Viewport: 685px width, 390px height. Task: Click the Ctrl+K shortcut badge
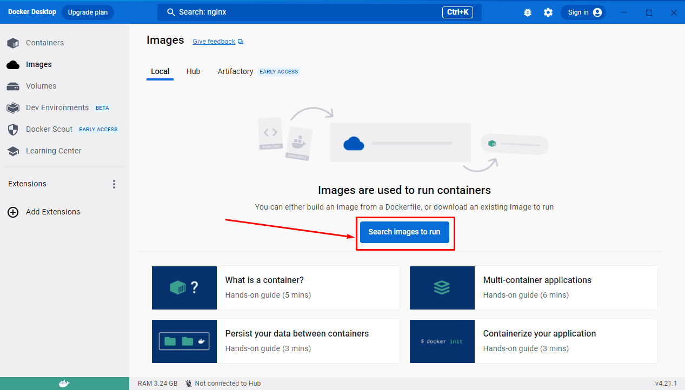pos(457,12)
